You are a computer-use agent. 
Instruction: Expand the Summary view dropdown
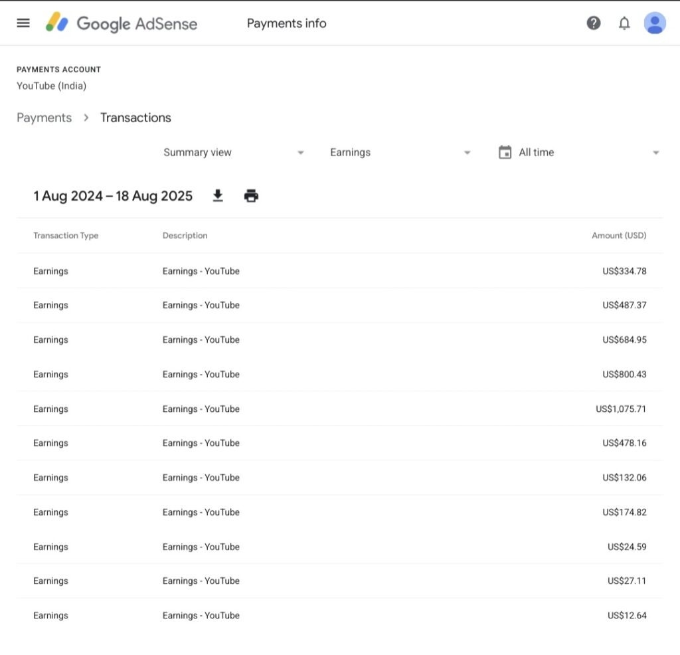click(234, 152)
